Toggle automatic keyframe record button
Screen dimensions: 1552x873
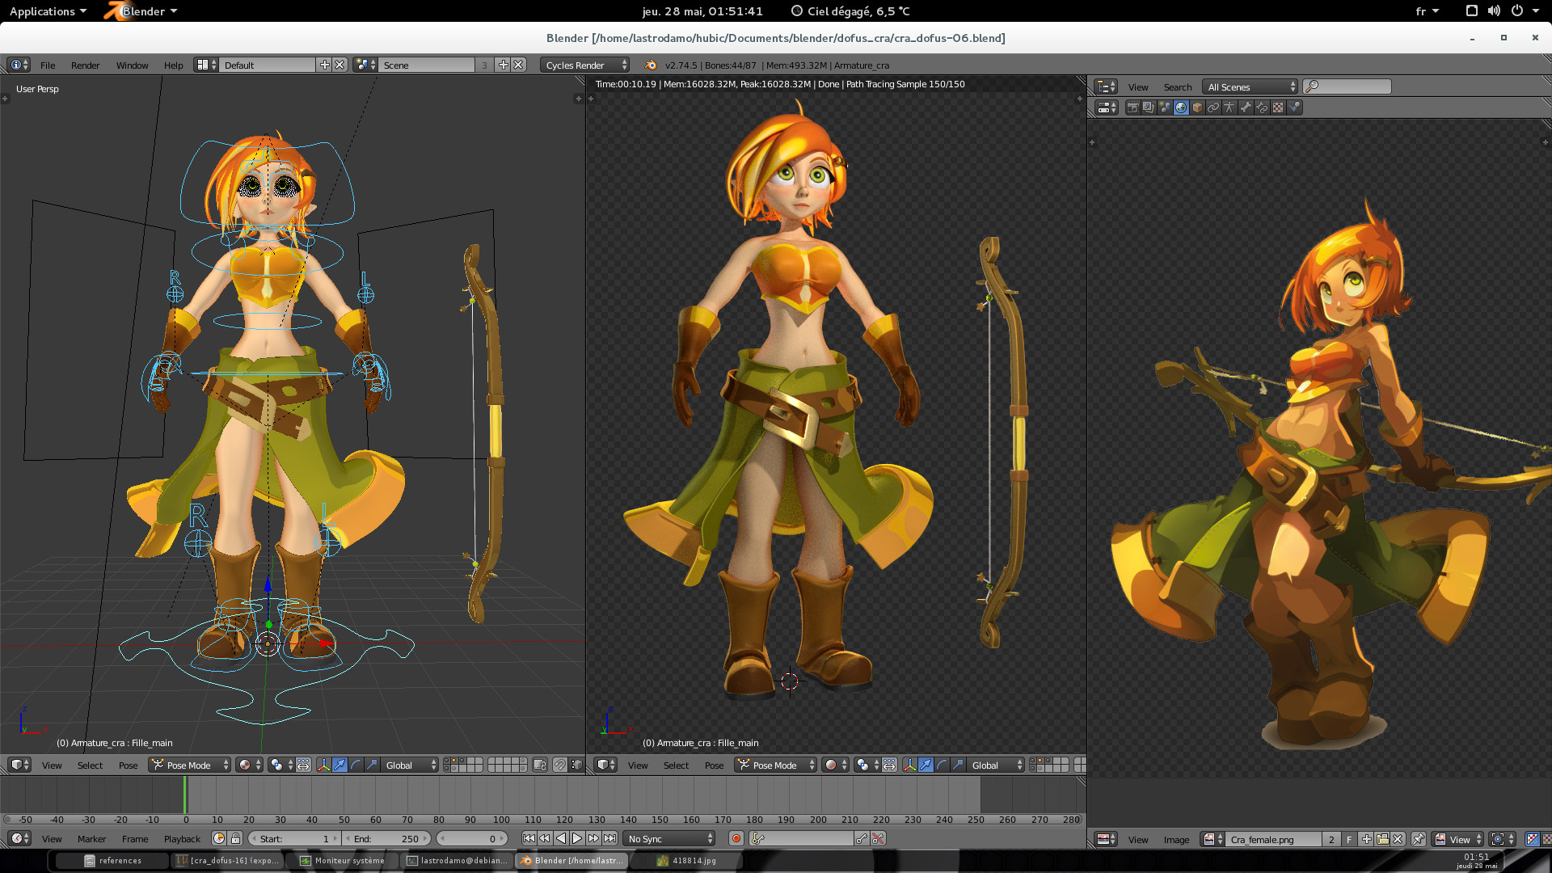(x=736, y=838)
